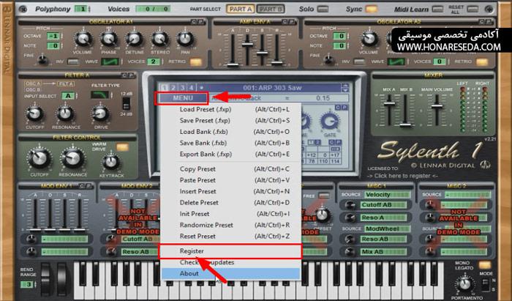Click the Oscillator A1 Detune knob
Image resolution: width=512 pixels, height=301 pixels.
click(x=134, y=39)
